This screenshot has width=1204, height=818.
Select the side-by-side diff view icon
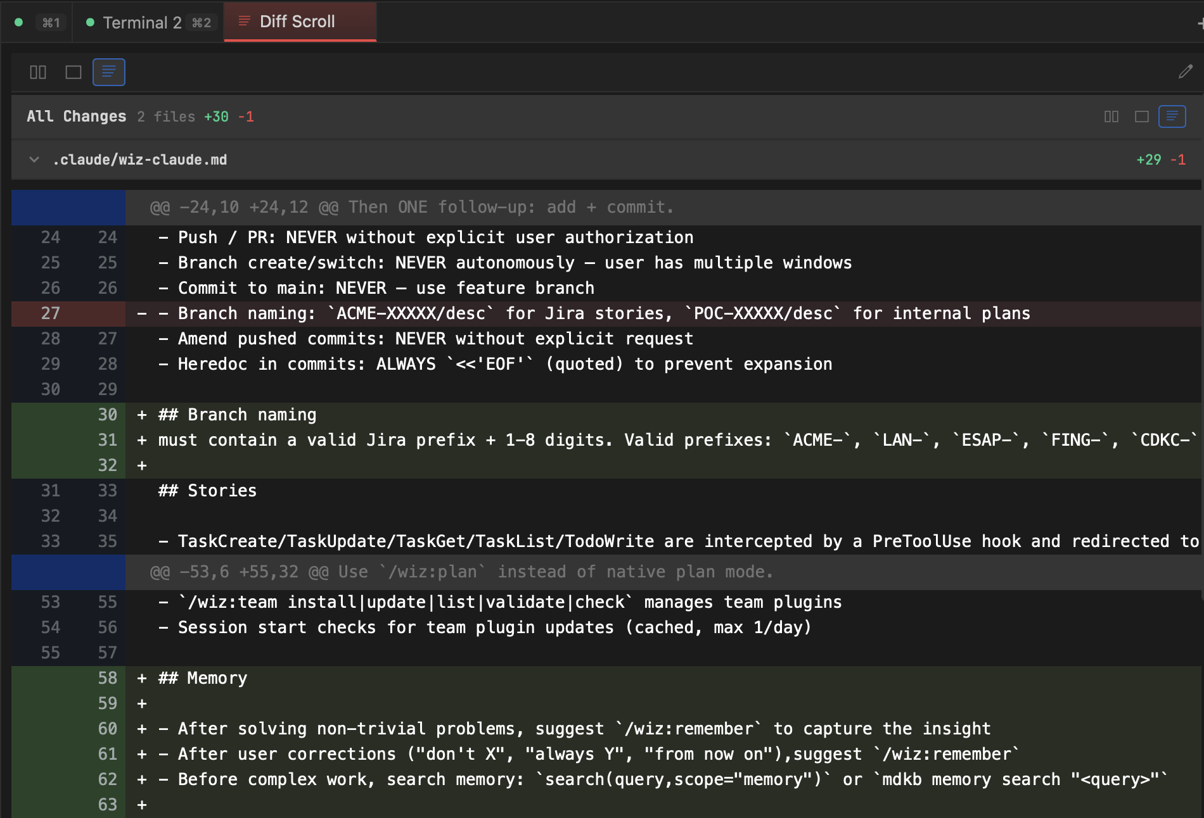click(x=38, y=72)
